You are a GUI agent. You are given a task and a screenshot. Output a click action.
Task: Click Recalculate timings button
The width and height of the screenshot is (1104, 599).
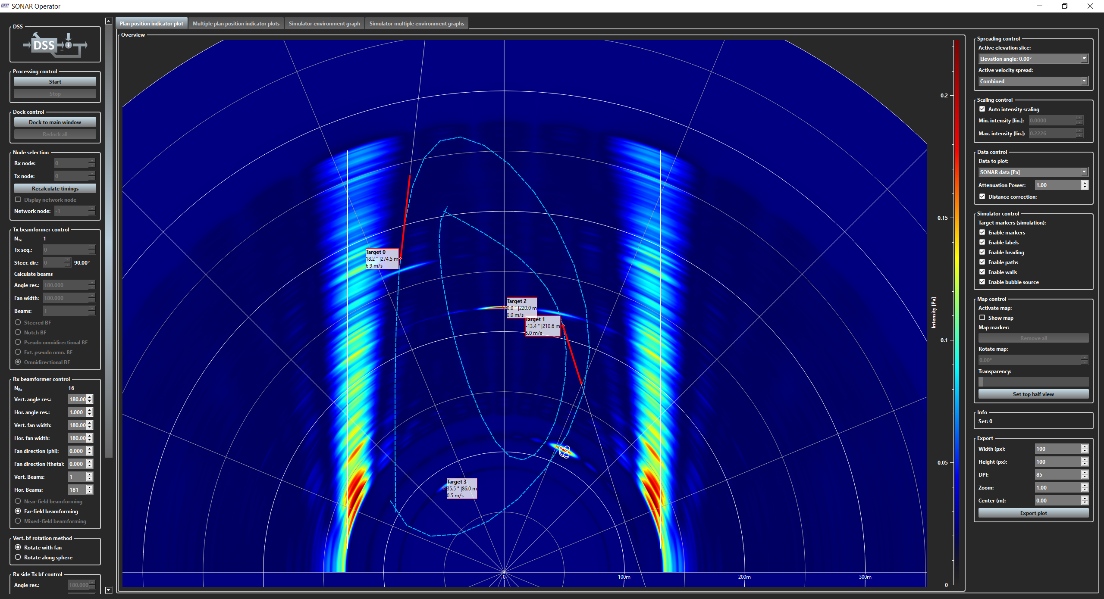click(55, 188)
